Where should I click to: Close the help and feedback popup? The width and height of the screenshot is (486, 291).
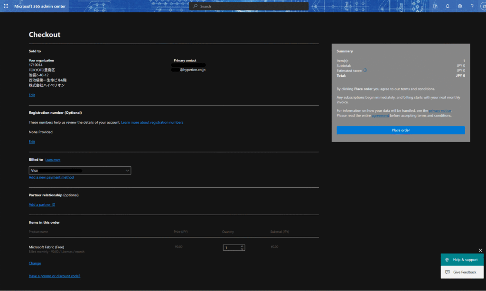[480, 250]
